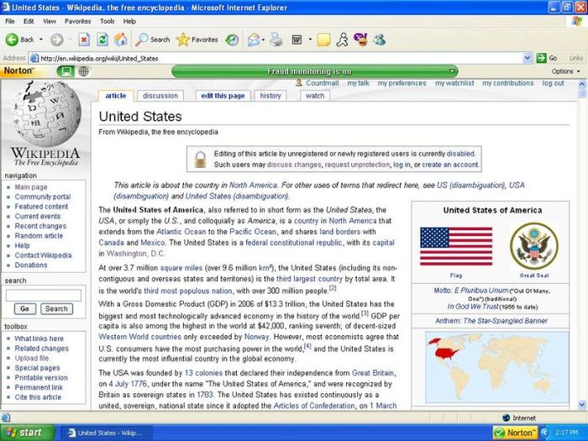588x441 pixels.
Task: Open the Mail envelope icon
Action: coord(253,39)
